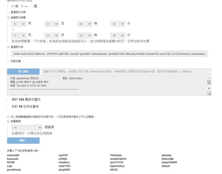Image resolution: width=222 pixels, height=174 pixels.
Task: Click the text area scrollbar up arrow
Action: click(209, 79)
